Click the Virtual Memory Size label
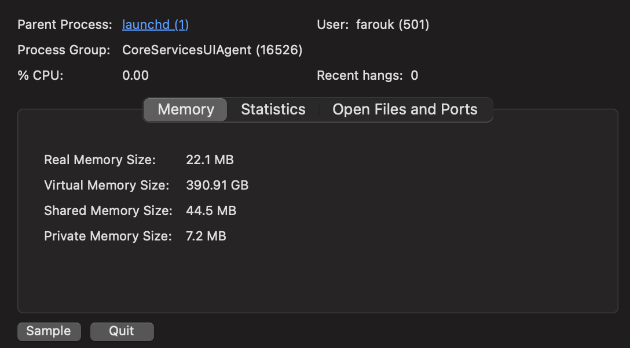 (x=107, y=186)
